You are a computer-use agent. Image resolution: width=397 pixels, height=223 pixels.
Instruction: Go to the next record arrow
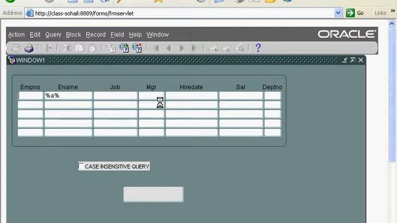click(x=182, y=48)
